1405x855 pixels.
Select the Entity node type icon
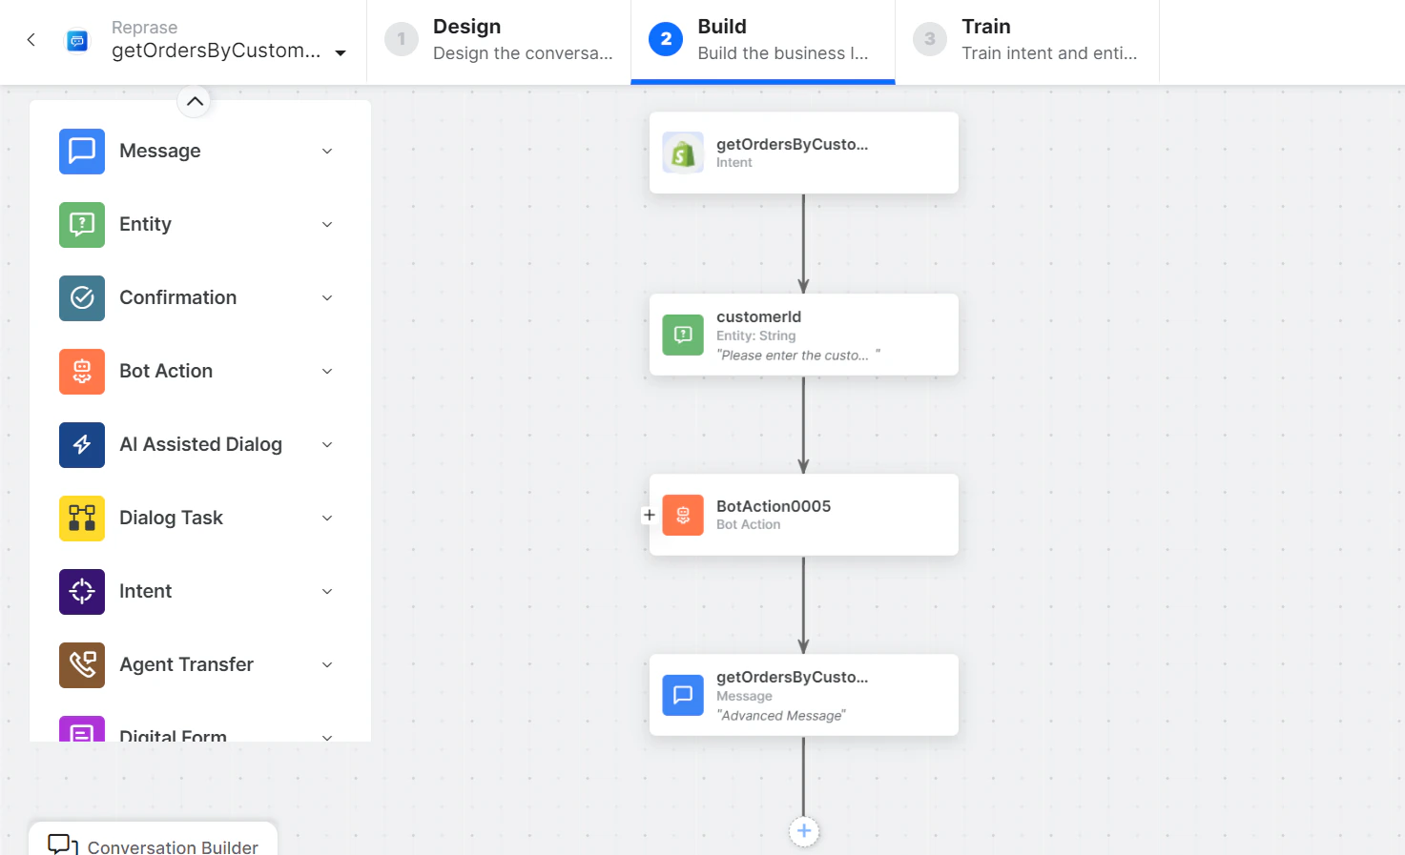click(81, 225)
